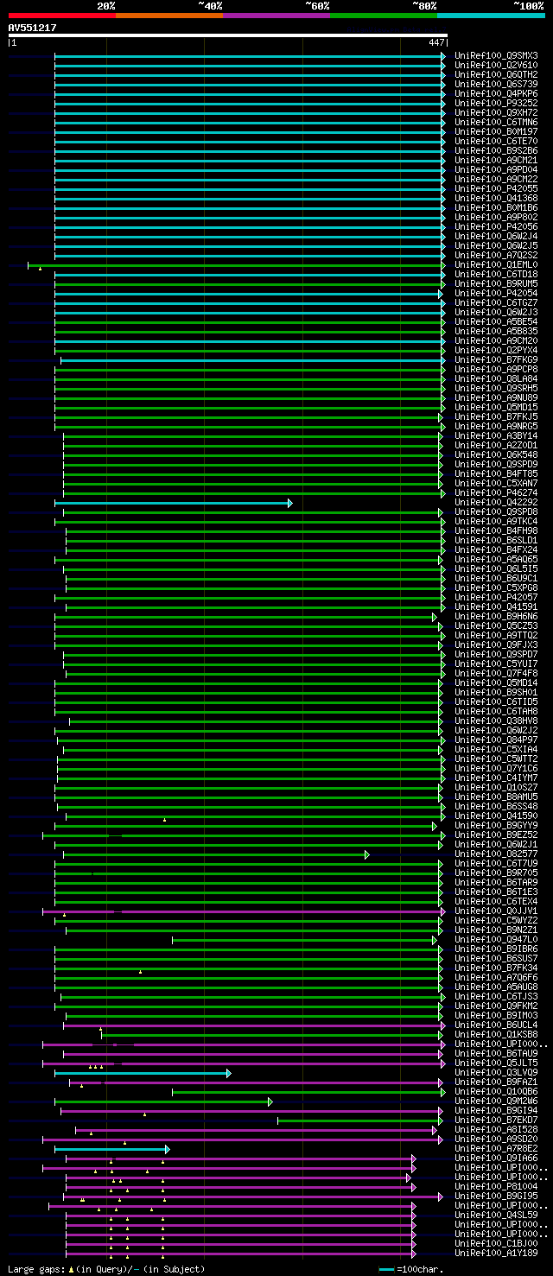The height and width of the screenshot is (1276, 553).
Task: Click the orange ~40% identity legend segment
Action: (169, 16)
